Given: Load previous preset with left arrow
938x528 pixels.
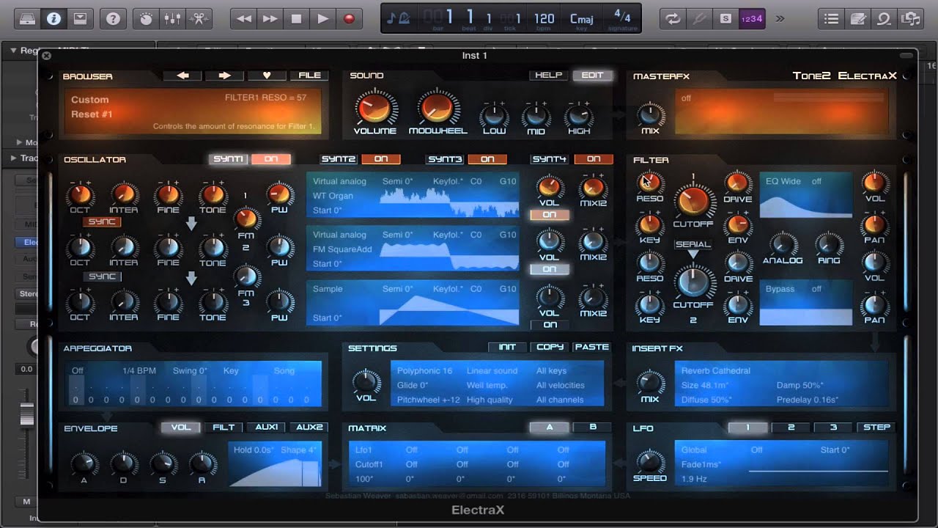Looking at the screenshot, I should tap(182, 76).
